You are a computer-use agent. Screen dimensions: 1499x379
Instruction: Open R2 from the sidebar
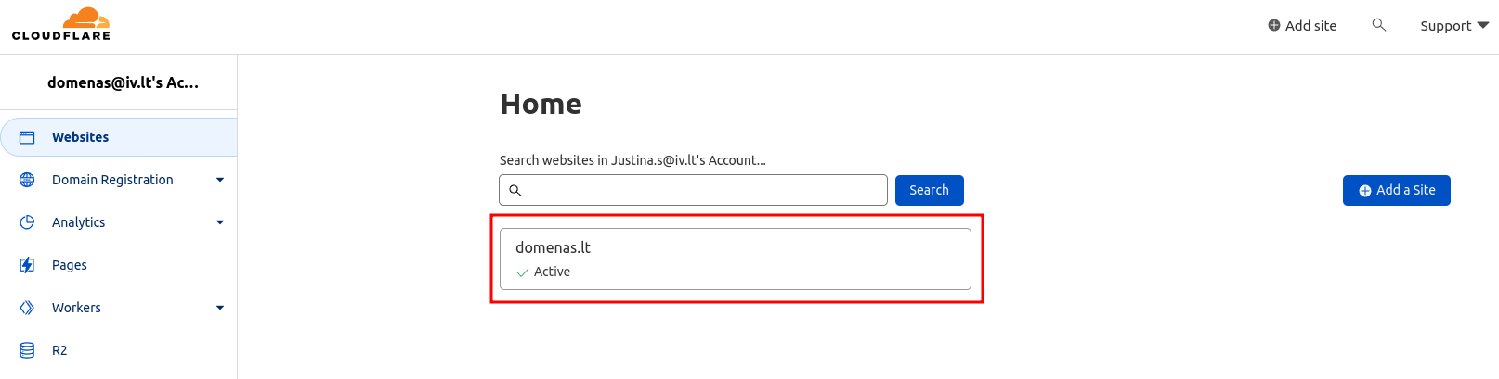[x=59, y=350]
